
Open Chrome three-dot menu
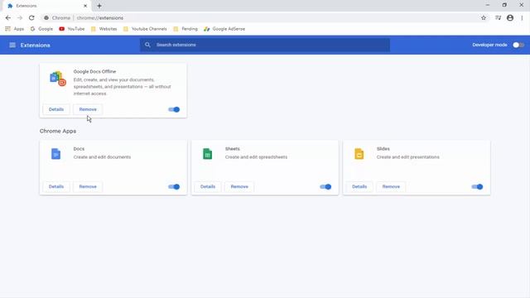click(x=522, y=18)
